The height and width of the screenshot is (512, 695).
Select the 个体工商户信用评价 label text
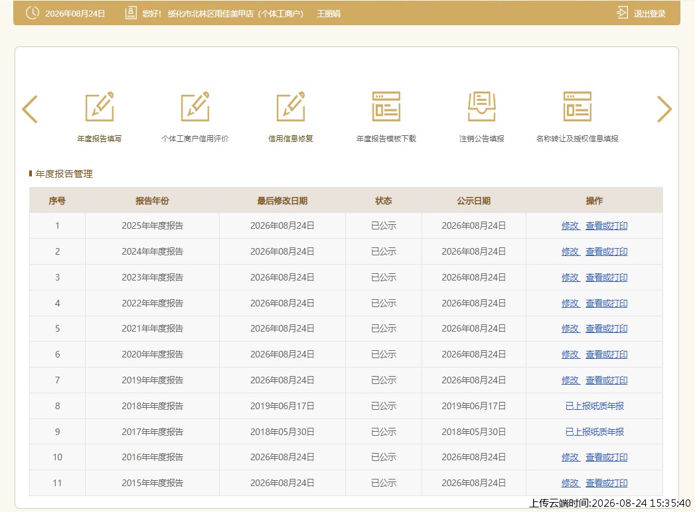pyautogui.click(x=195, y=139)
